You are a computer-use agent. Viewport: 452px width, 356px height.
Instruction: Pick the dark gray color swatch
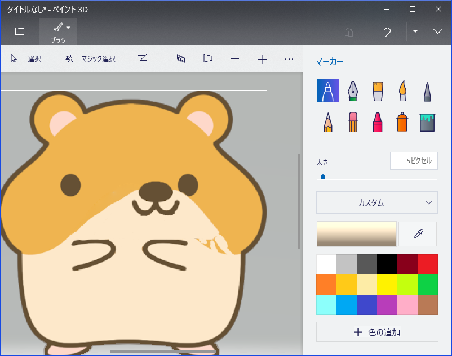point(367,264)
